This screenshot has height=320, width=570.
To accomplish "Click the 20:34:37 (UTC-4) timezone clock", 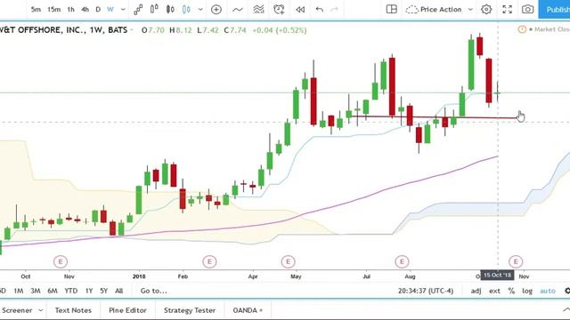I will (x=426, y=291).
